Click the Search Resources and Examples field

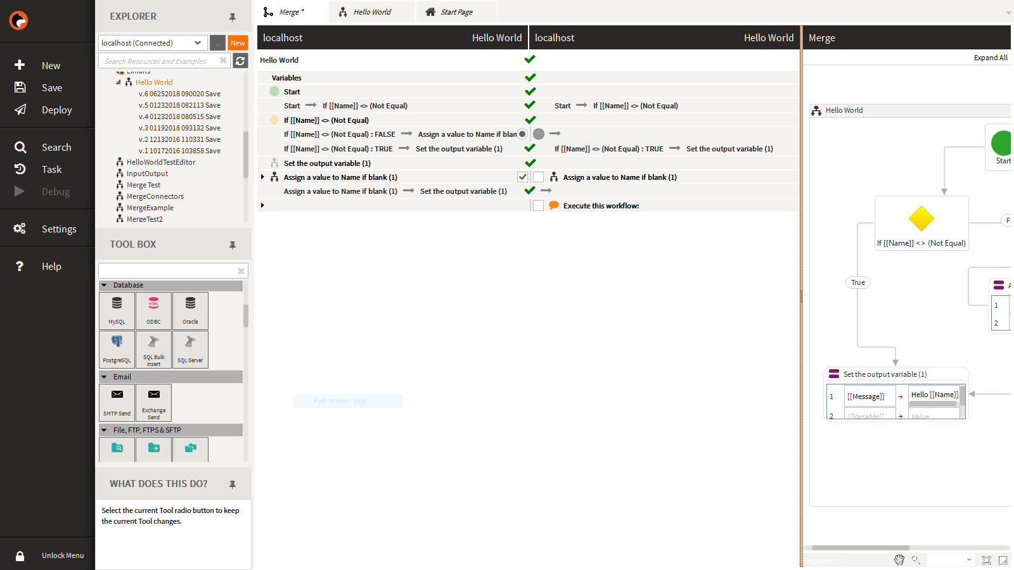[158, 61]
